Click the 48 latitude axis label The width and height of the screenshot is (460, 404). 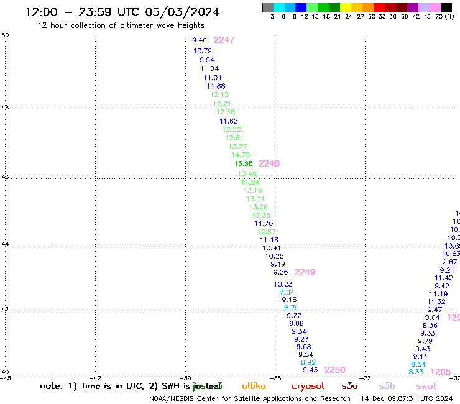pyautogui.click(x=5, y=108)
